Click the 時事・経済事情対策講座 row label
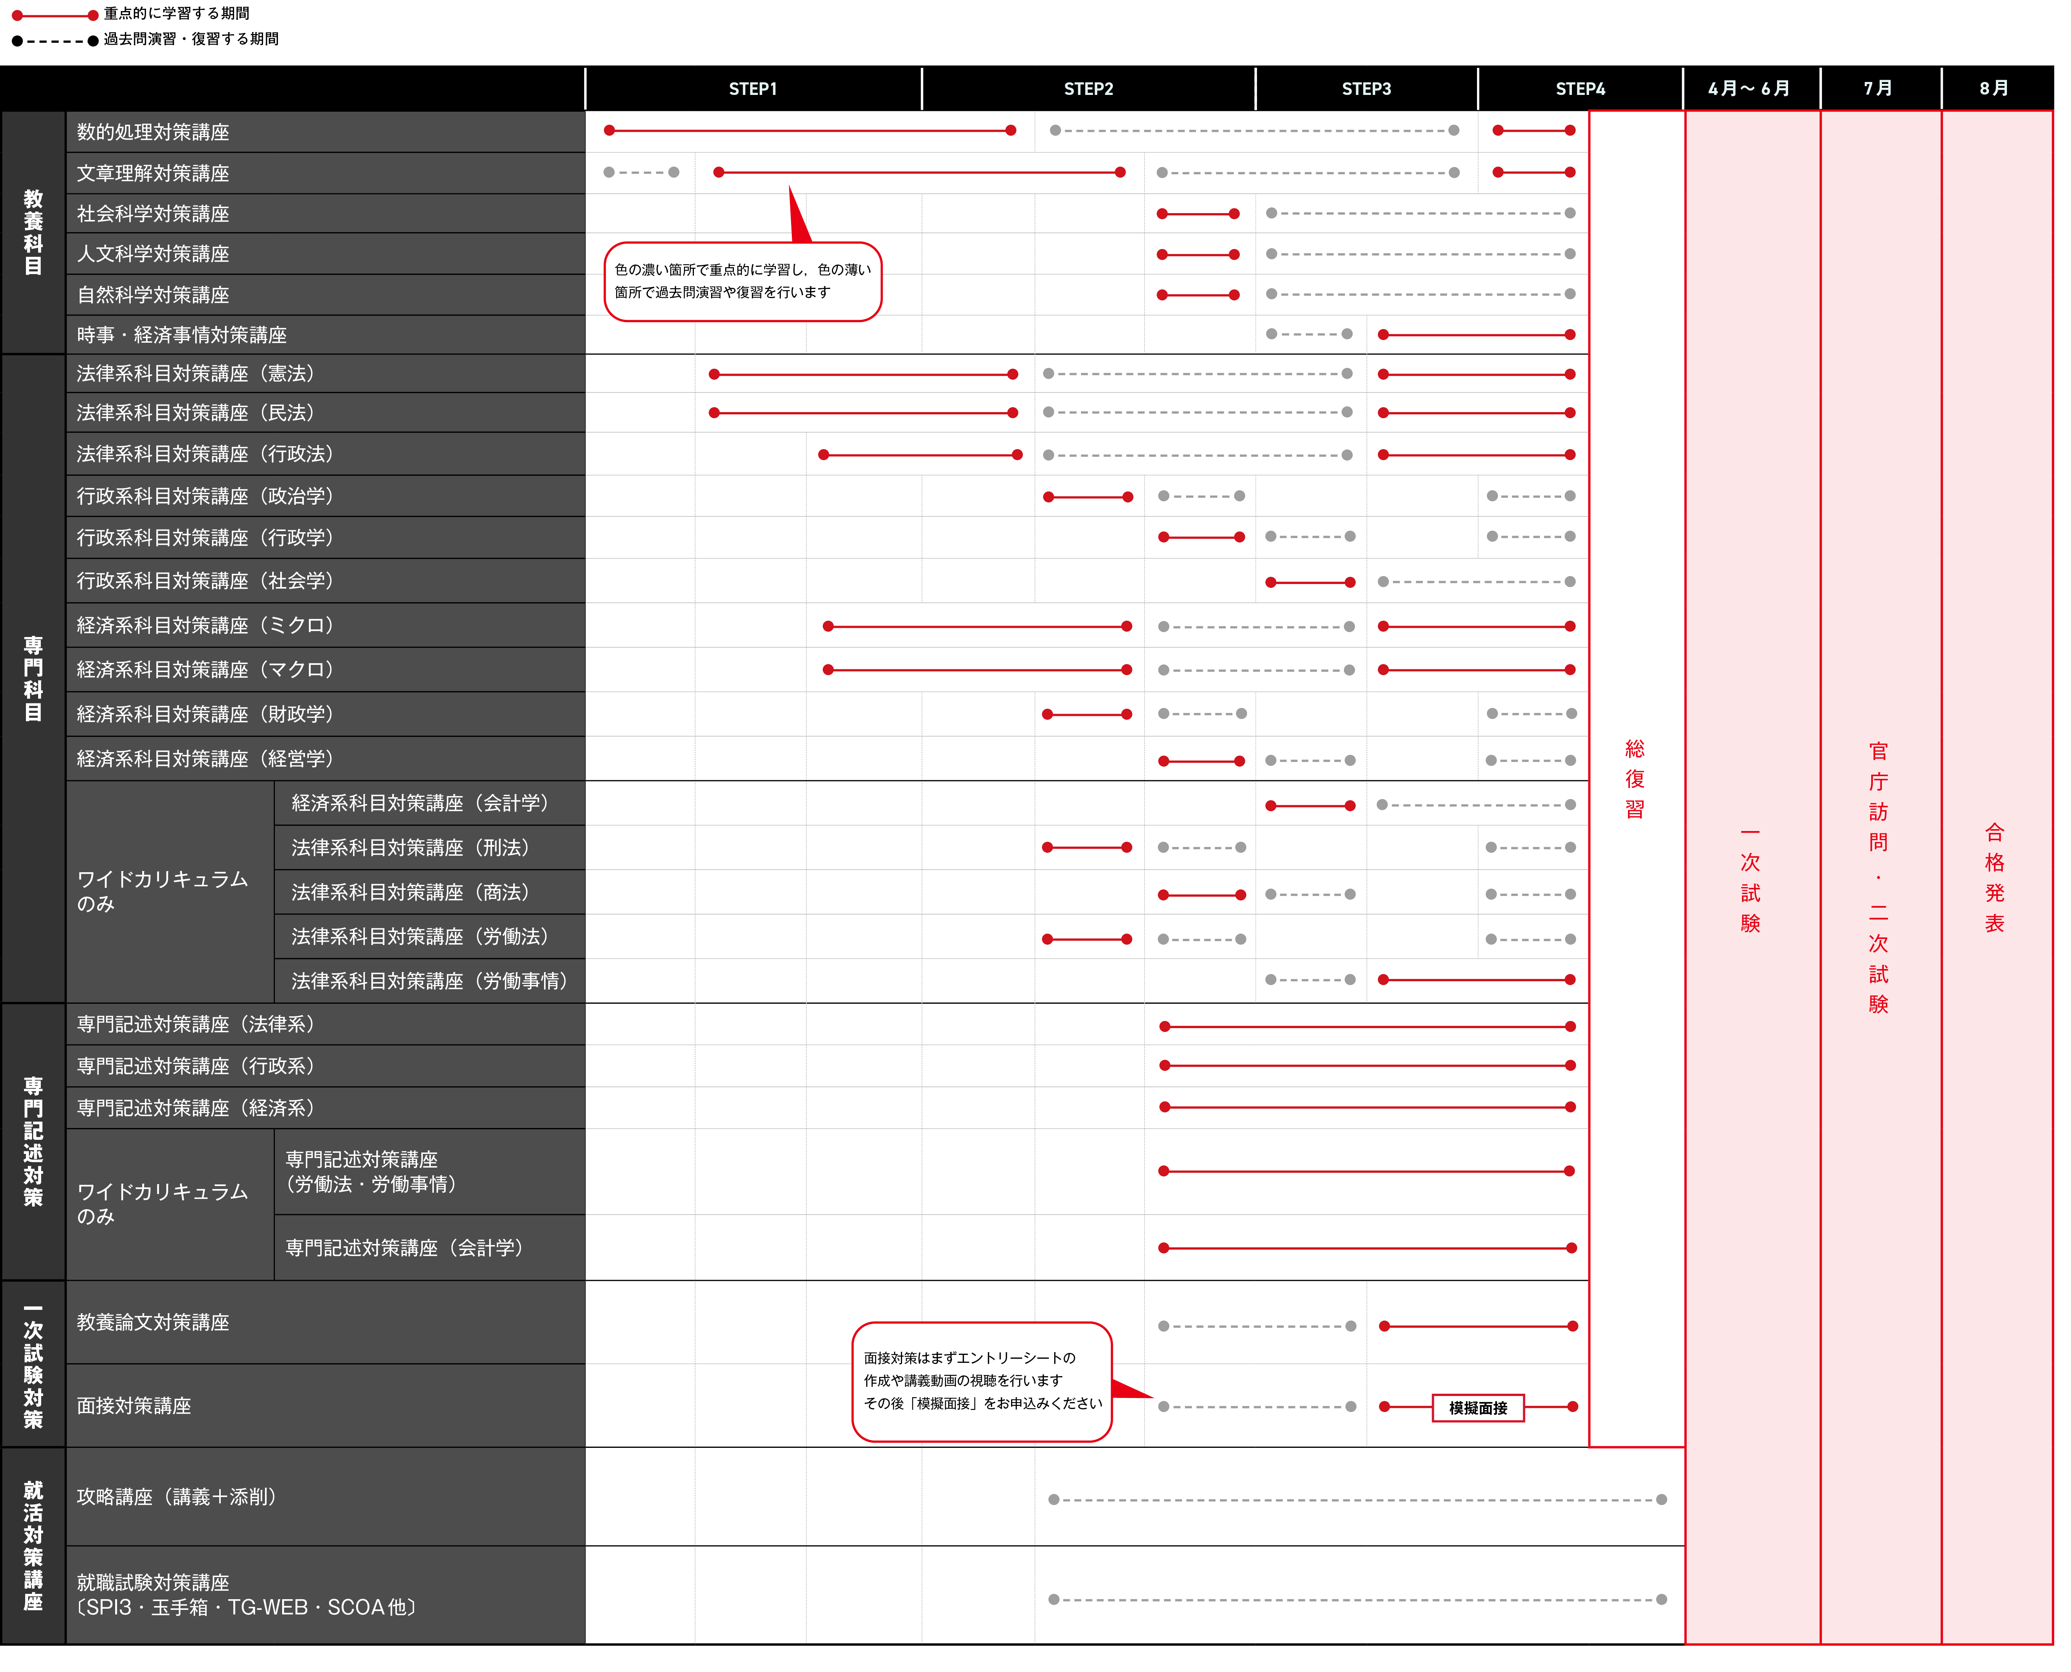Screen dimensions: 2071x1672 (183, 335)
